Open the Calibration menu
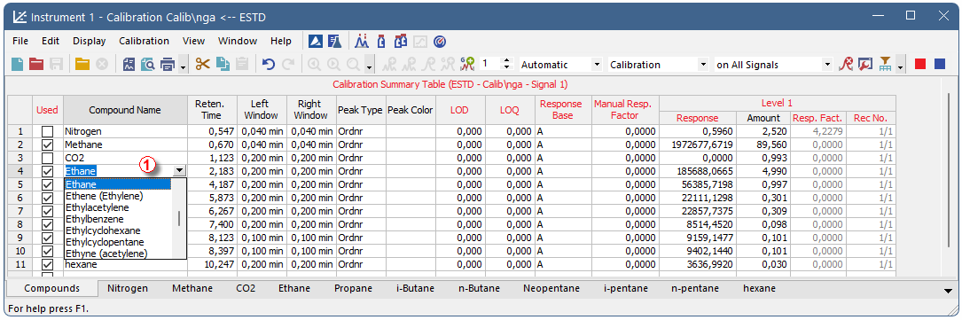The image size is (962, 320). (145, 41)
